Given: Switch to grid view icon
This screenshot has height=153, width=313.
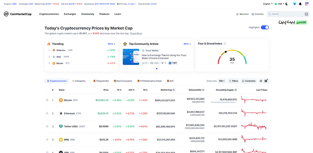Looking at the screenshot, I should 266,81.
